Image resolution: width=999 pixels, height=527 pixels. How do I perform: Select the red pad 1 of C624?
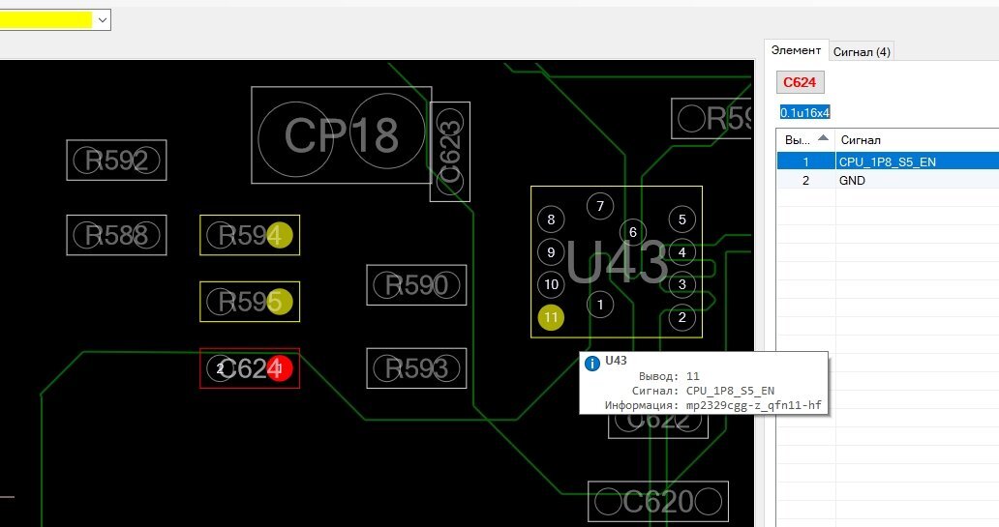point(280,368)
